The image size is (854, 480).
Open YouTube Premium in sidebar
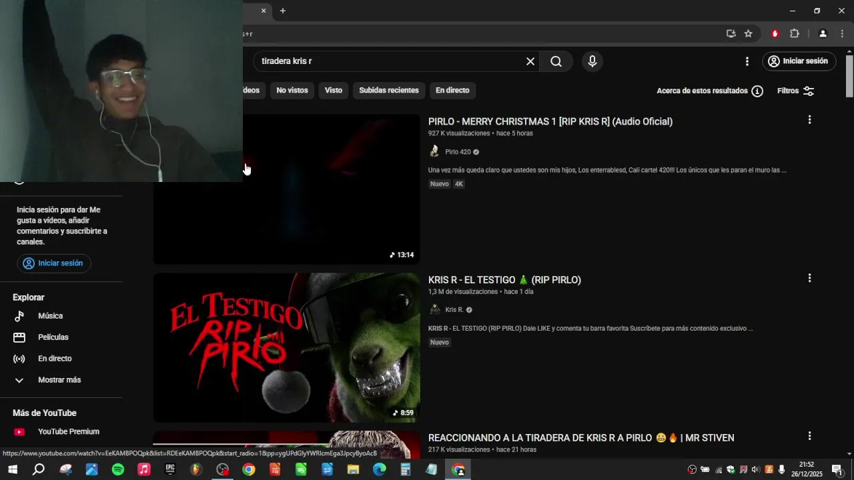coord(68,432)
